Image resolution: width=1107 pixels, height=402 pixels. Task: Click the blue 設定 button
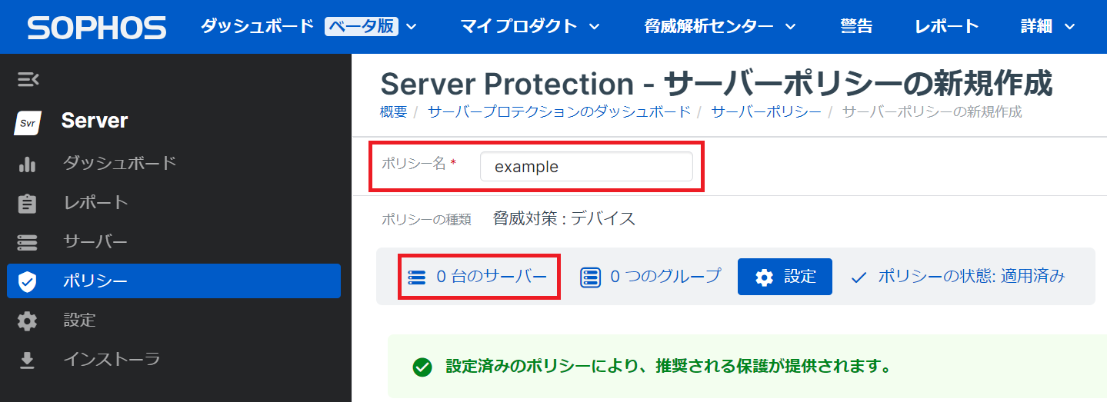click(x=785, y=277)
